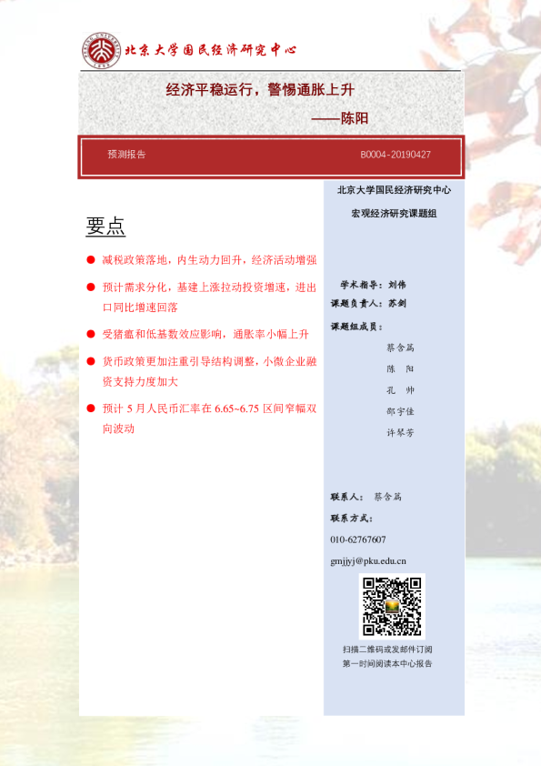Click member name 邵宇佳
541x766 pixels.
point(400,411)
